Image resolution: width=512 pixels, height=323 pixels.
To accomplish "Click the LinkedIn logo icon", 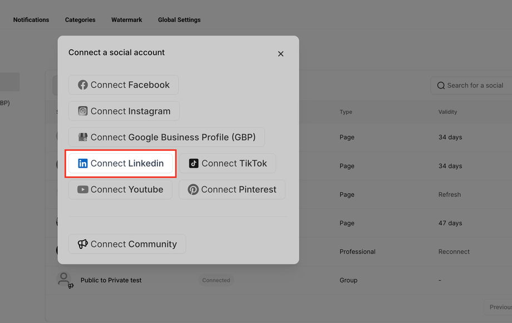I will [82, 163].
